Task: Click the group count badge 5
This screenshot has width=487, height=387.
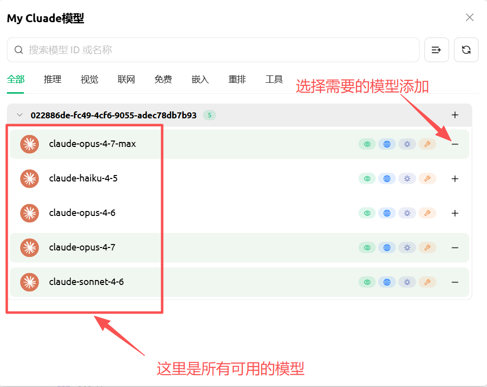Action: click(209, 115)
